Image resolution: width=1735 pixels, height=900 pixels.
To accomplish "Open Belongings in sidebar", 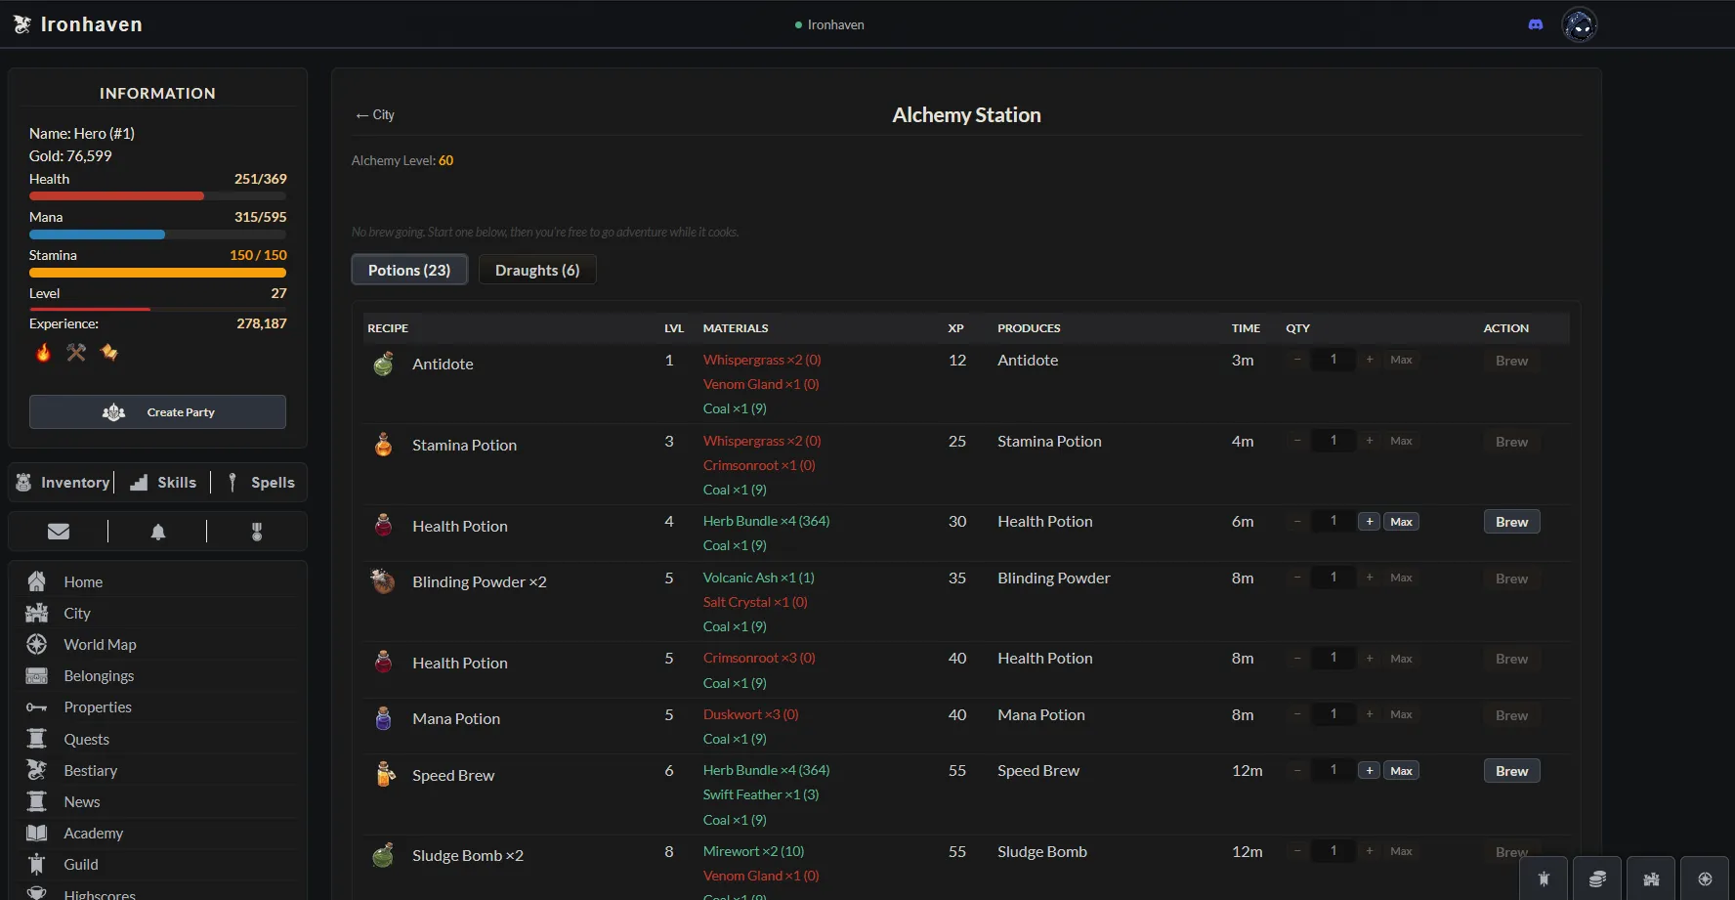I will pos(157,676).
